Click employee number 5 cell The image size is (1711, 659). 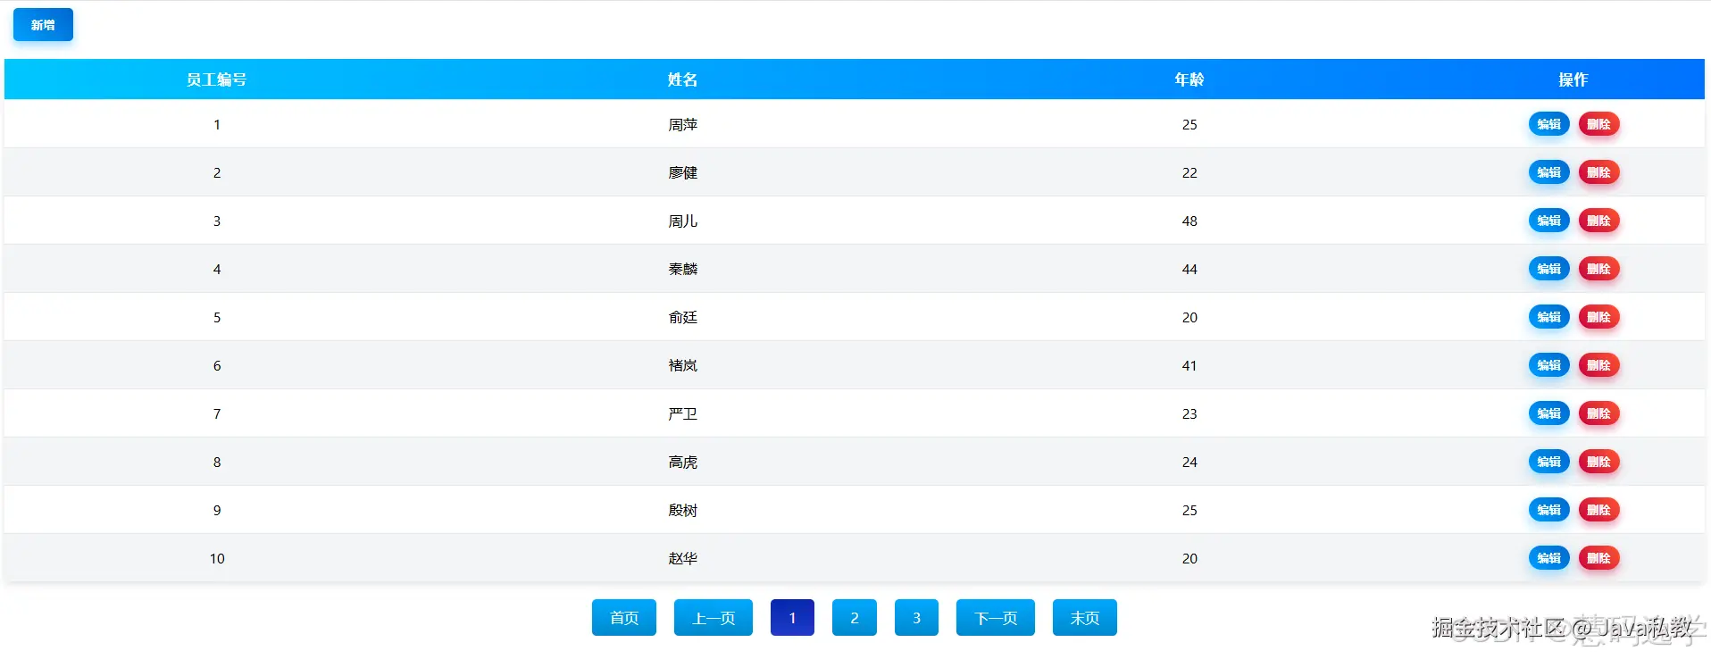(217, 317)
